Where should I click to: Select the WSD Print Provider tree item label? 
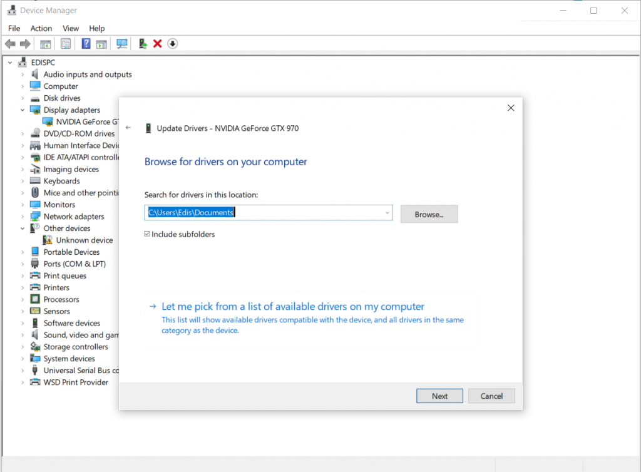coord(76,382)
